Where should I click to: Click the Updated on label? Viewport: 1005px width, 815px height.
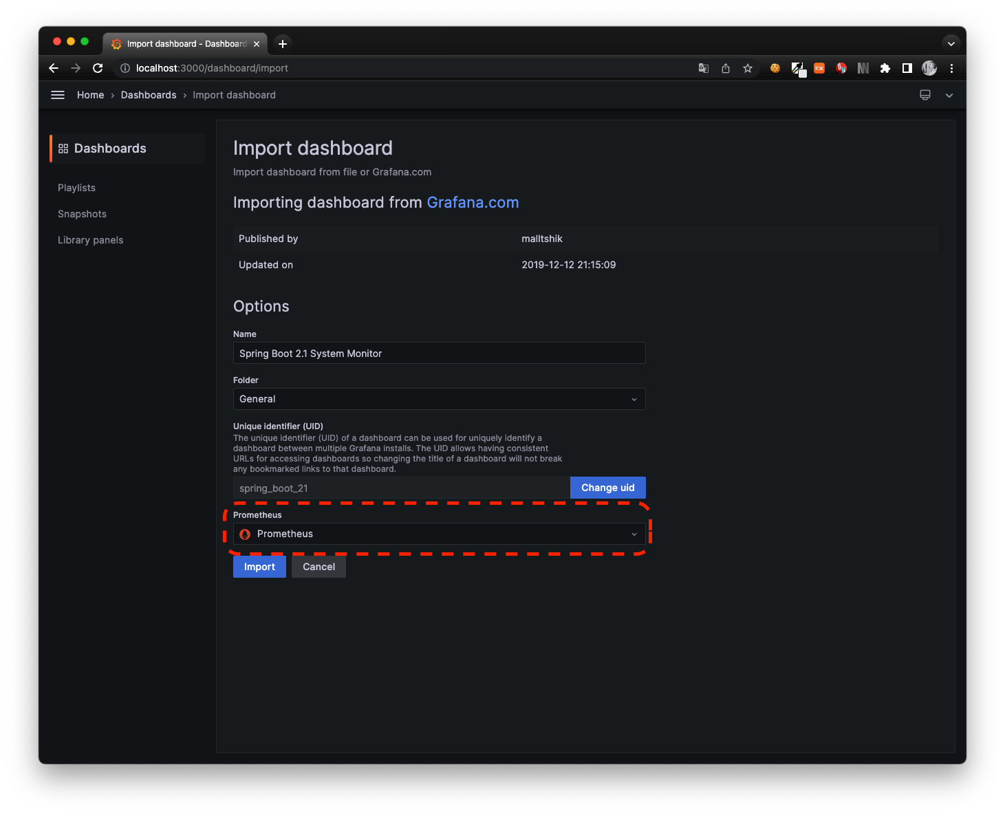pos(266,265)
